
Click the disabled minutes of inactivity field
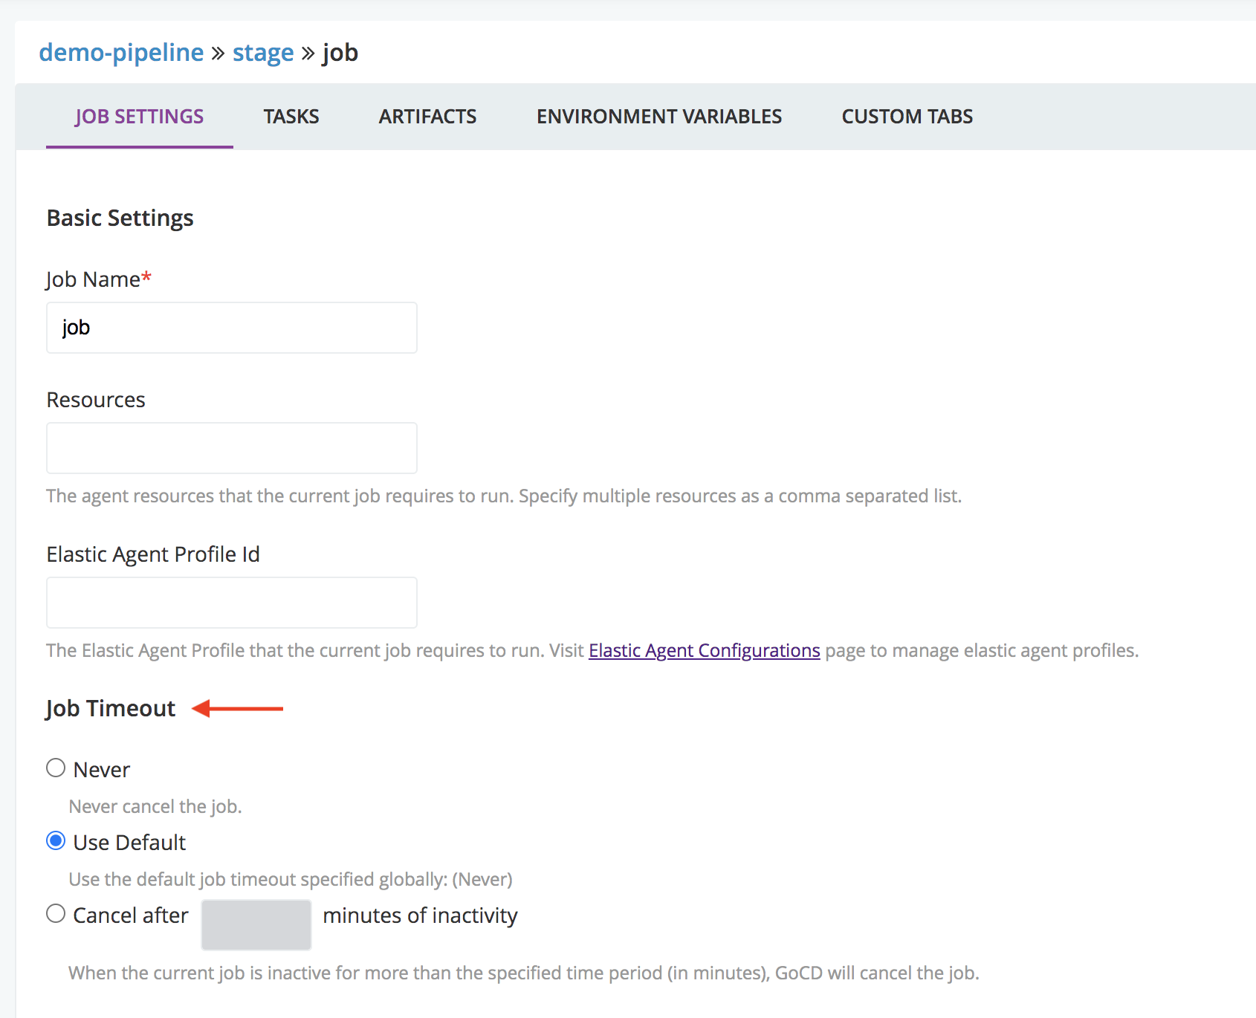pyautogui.click(x=256, y=925)
